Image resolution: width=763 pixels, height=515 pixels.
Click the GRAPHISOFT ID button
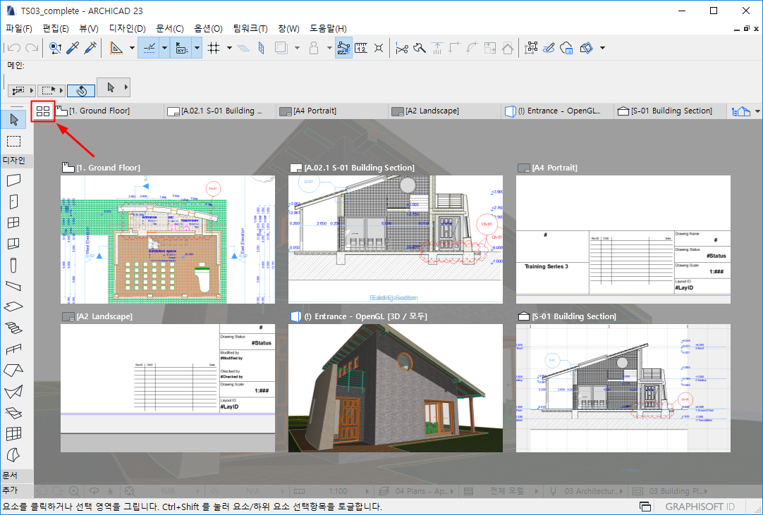700,507
